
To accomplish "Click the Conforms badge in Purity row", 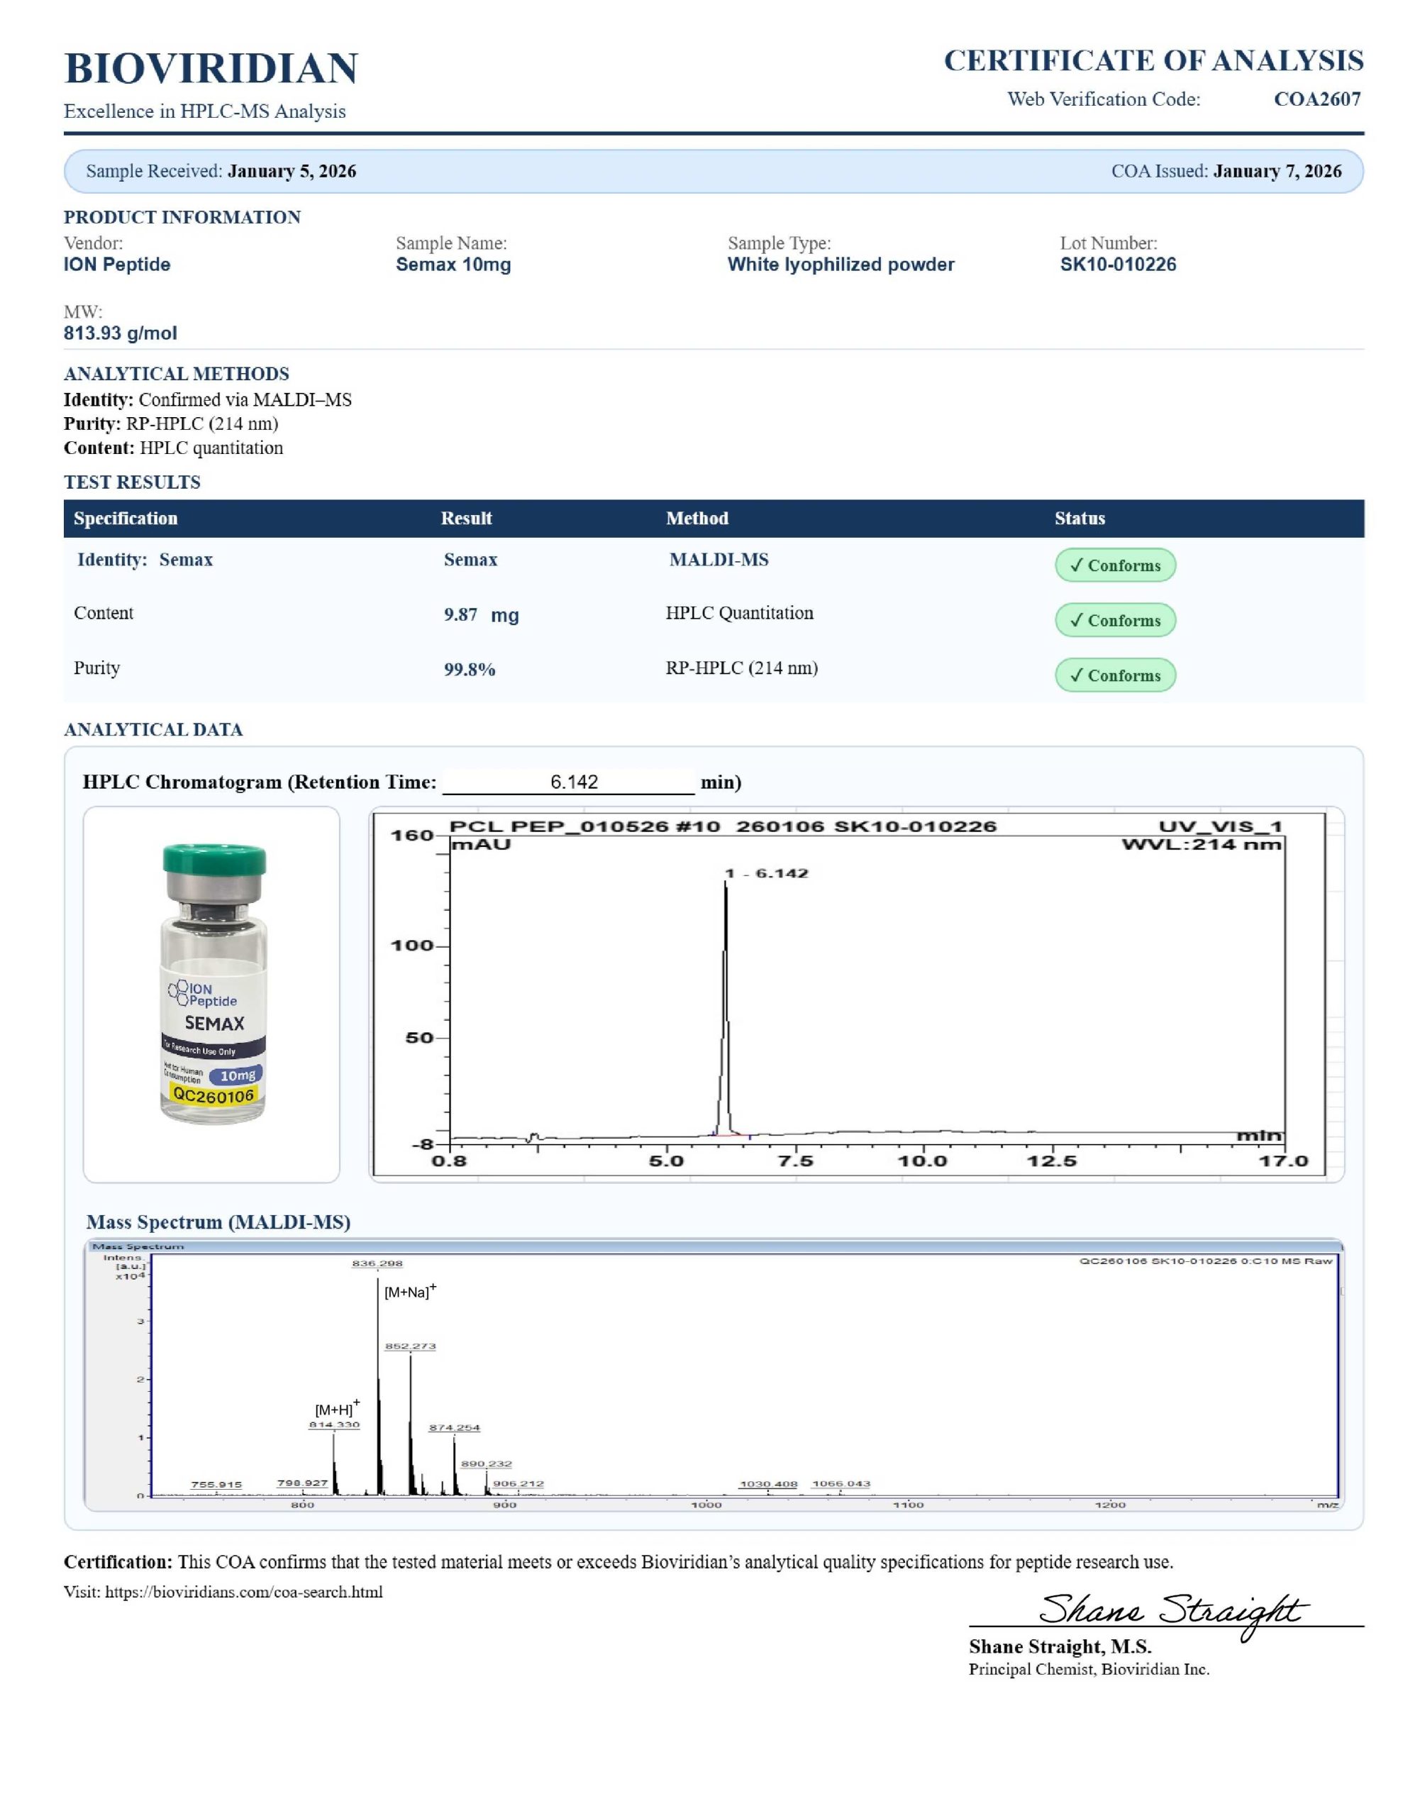I will coord(1114,675).
